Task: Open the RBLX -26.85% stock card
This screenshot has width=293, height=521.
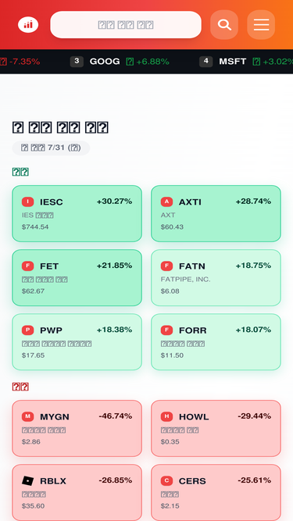Action: coord(77,492)
